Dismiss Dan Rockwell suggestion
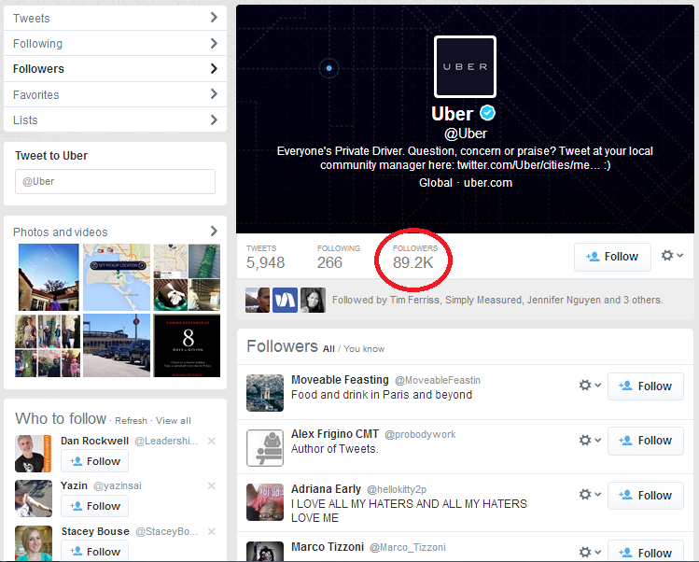The width and height of the screenshot is (699, 562). pos(212,441)
